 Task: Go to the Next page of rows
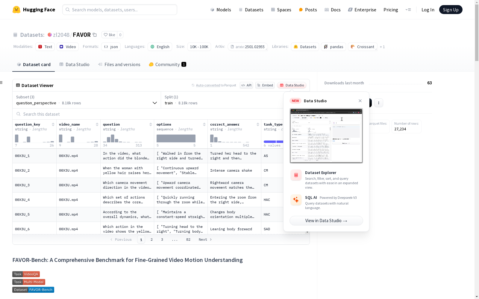(x=205, y=239)
